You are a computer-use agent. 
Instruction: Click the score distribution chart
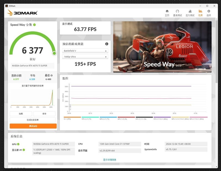33,99
